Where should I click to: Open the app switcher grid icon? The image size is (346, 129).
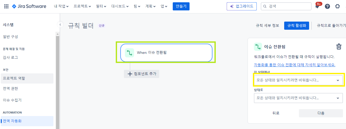[x=6, y=6]
